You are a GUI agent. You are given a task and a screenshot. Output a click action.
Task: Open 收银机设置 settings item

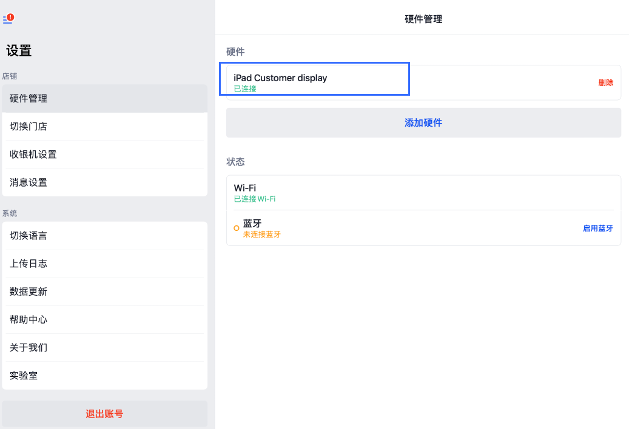tap(105, 155)
